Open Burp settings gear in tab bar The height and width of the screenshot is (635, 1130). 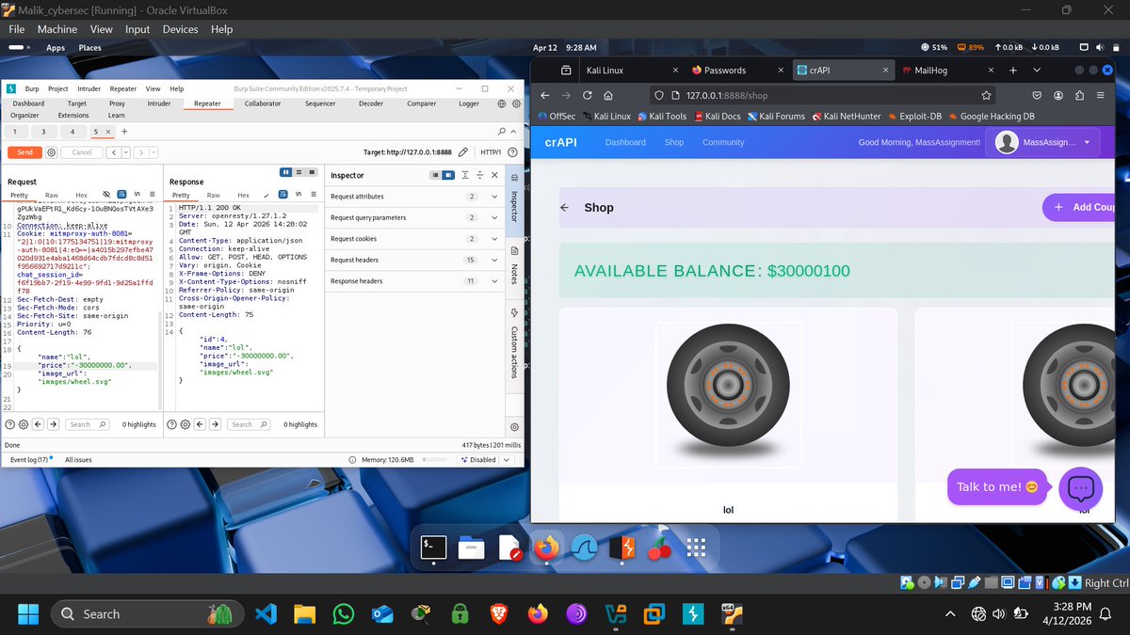pyautogui.click(x=515, y=103)
